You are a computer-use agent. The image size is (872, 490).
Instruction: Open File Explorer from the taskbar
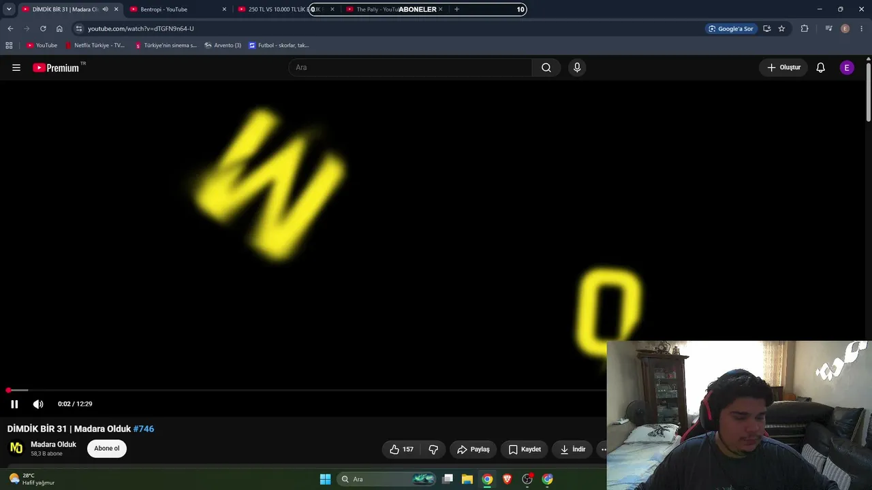pyautogui.click(x=467, y=479)
